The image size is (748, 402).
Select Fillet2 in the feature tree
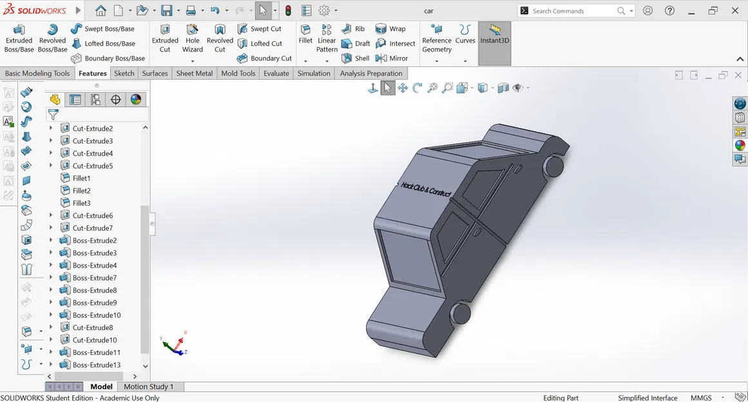[81, 191]
